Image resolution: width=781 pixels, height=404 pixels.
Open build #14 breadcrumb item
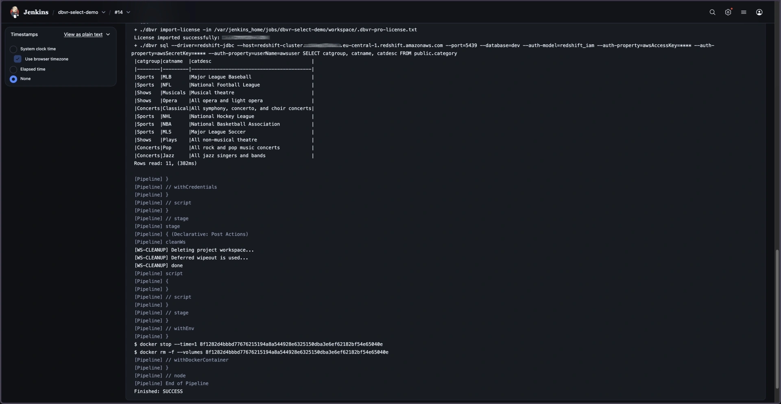pyautogui.click(x=118, y=12)
